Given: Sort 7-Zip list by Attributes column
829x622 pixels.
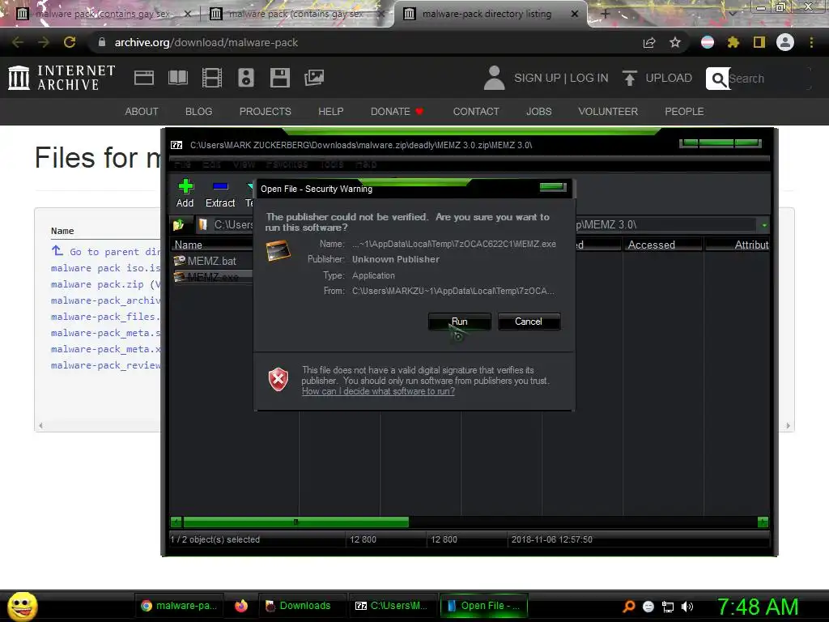Looking at the screenshot, I should [x=738, y=245].
